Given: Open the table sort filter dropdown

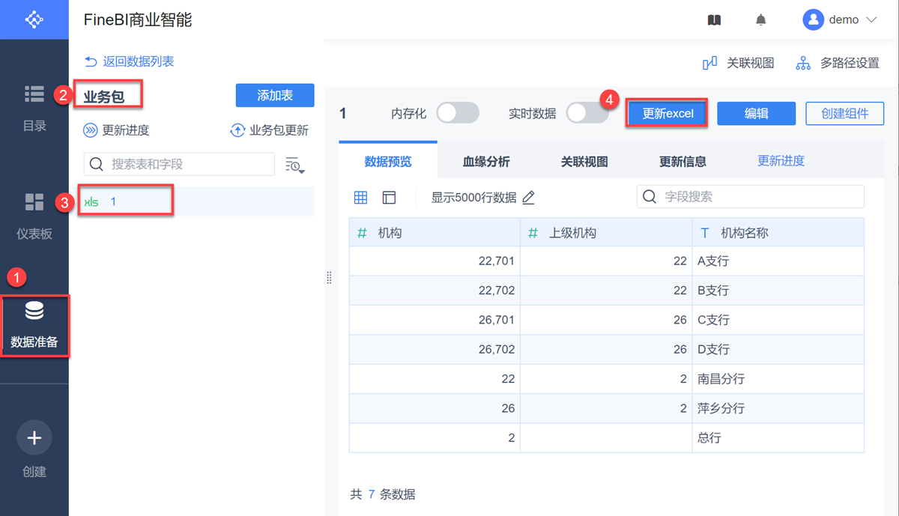Looking at the screenshot, I should pyautogui.click(x=294, y=166).
